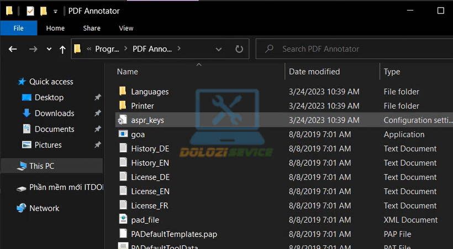This screenshot has width=453, height=249.
Task: Go back using the back arrow
Action: [x=13, y=49]
